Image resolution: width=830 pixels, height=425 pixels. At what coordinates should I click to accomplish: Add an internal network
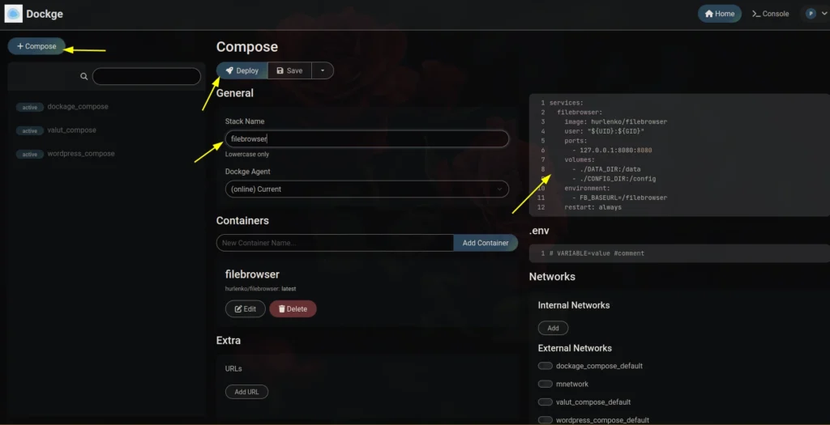pyautogui.click(x=553, y=329)
